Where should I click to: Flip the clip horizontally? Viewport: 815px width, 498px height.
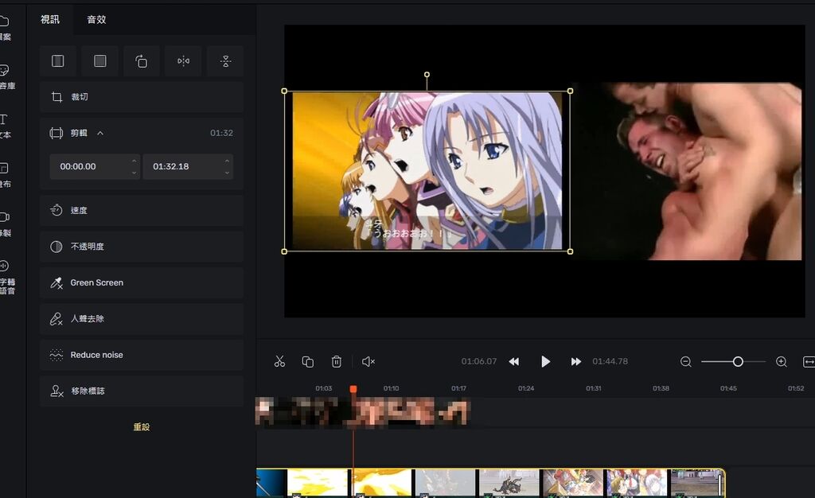point(184,61)
